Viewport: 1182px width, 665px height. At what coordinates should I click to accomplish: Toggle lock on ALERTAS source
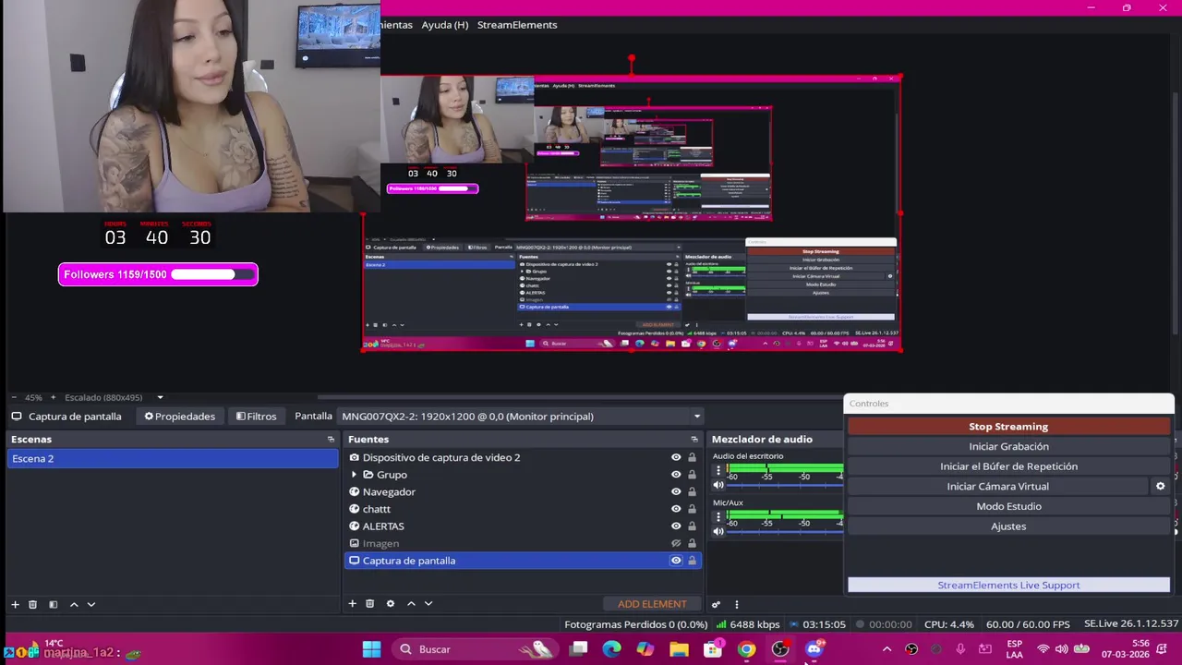point(692,526)
